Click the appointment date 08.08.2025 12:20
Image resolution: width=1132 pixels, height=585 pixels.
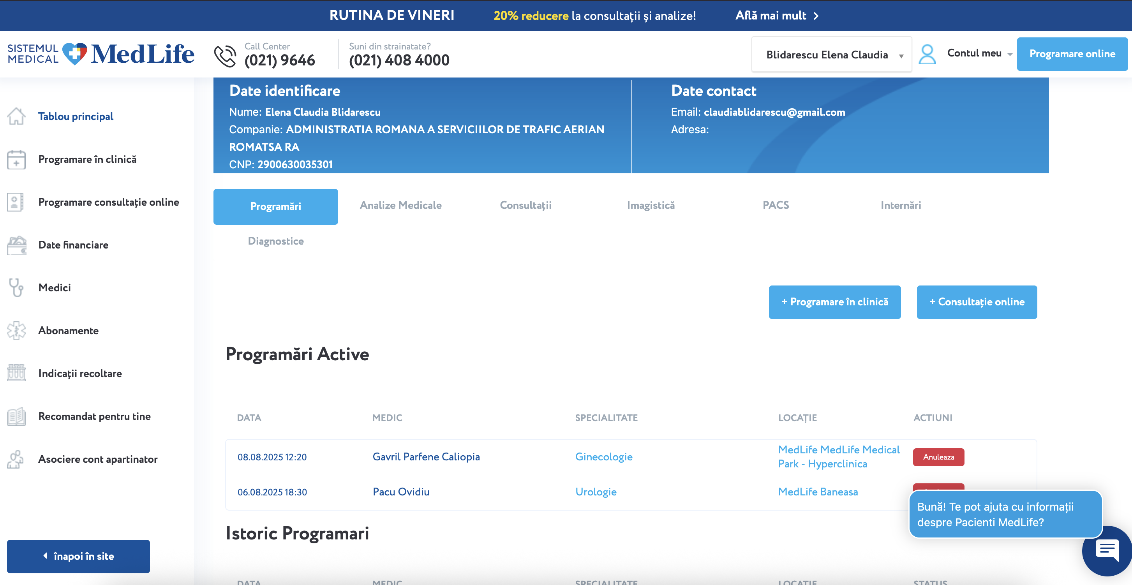click(x=272, y=457)
